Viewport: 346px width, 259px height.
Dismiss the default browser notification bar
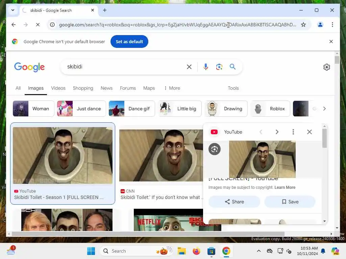(331, 41)
